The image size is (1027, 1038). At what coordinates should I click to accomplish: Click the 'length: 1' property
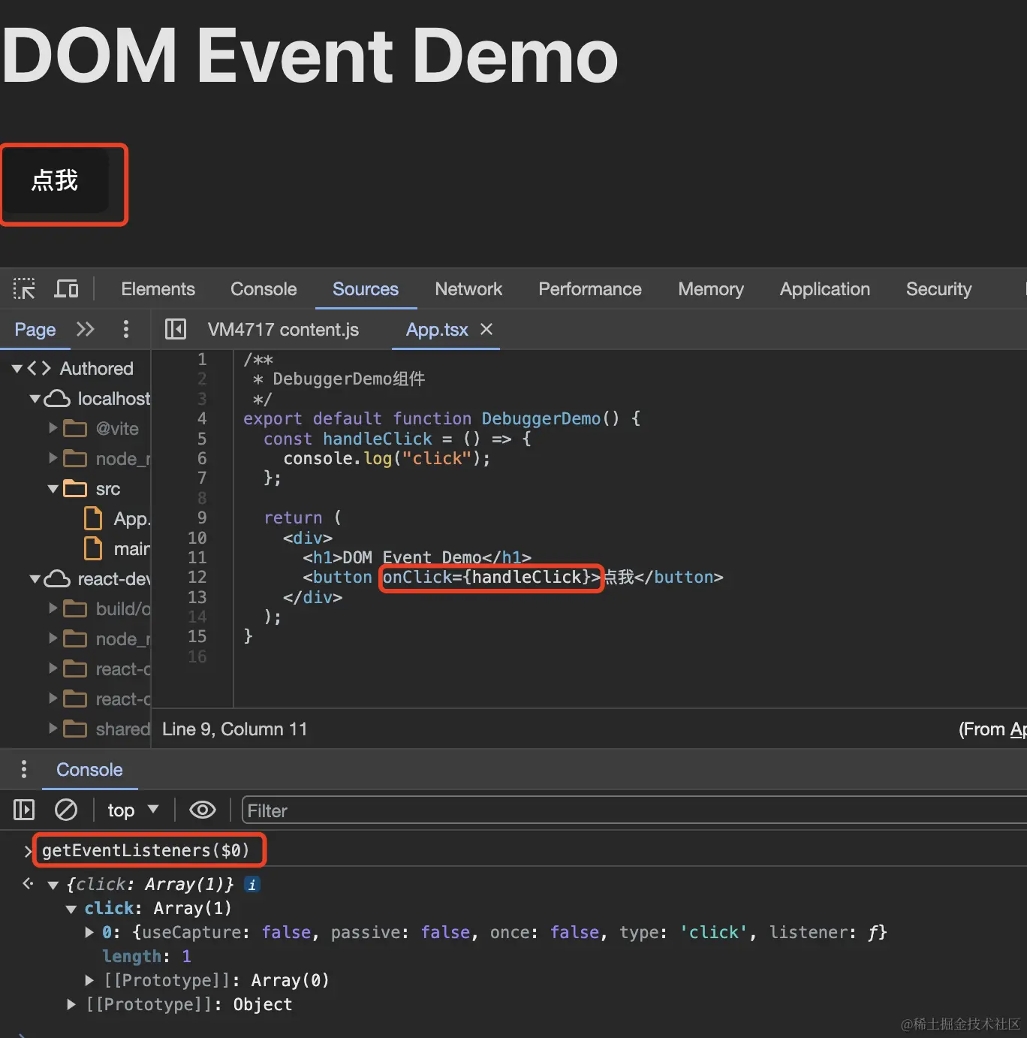(146, 956)
